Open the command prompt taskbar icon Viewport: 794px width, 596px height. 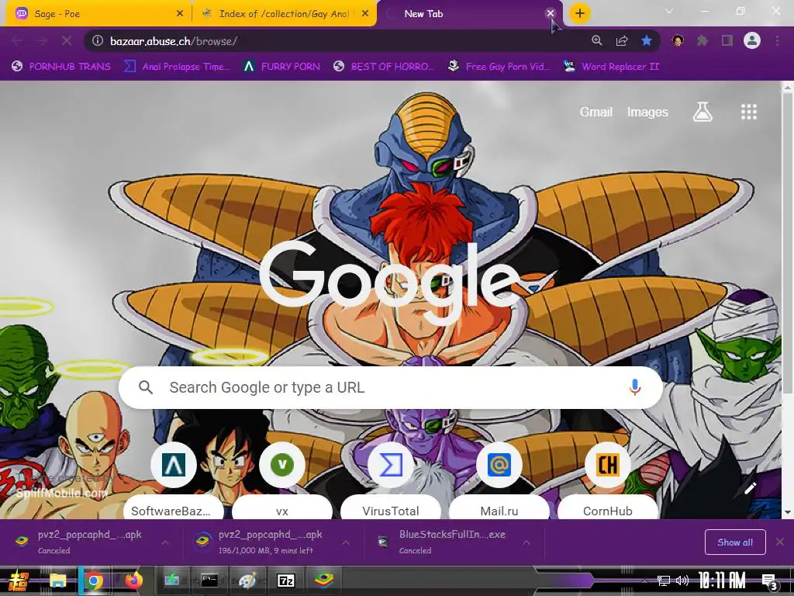coord(209,580)
